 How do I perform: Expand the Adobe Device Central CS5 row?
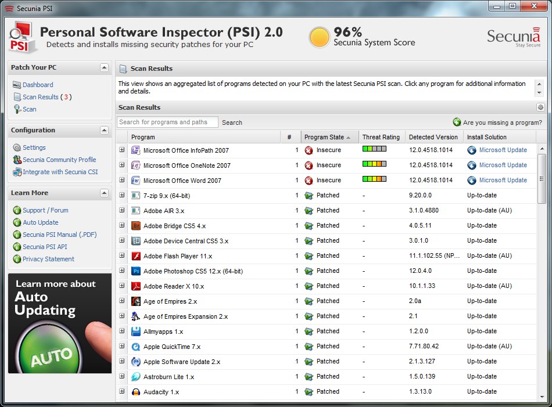[x=122, y=240]
